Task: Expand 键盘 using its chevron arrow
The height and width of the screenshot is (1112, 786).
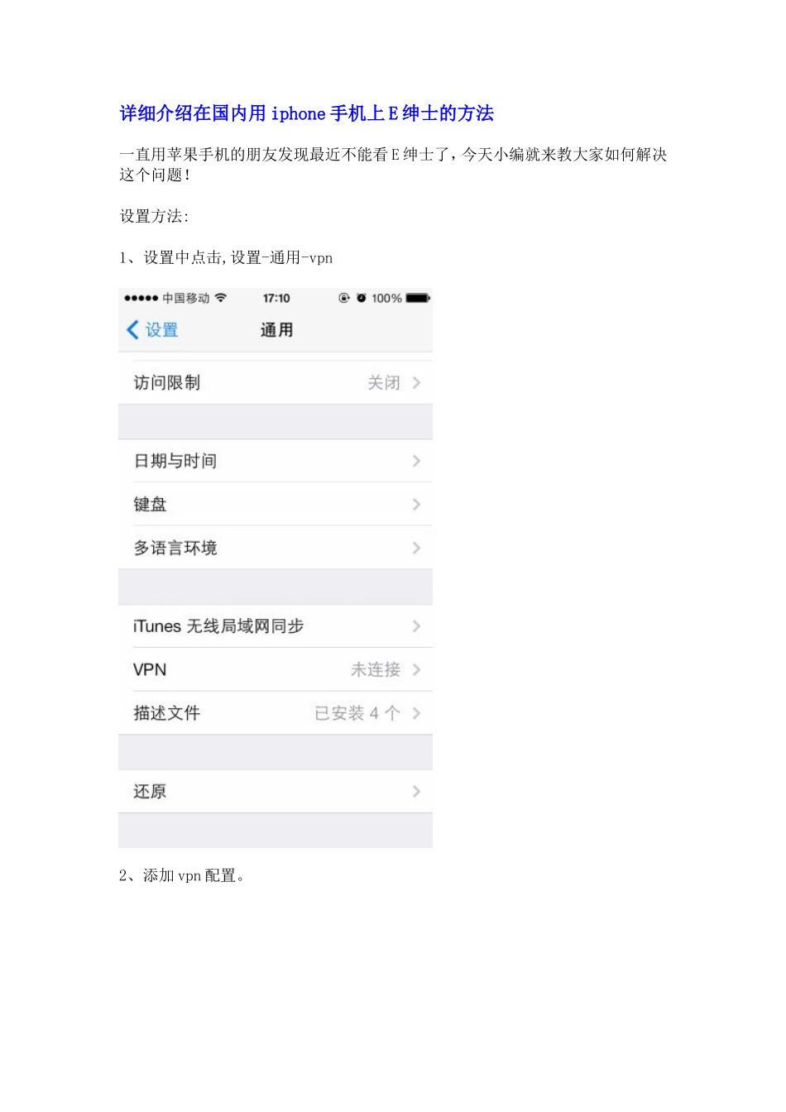Action: click(x=416, y=505)
